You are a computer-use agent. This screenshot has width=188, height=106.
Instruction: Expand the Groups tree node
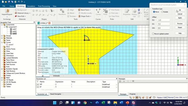click(2, 36)
